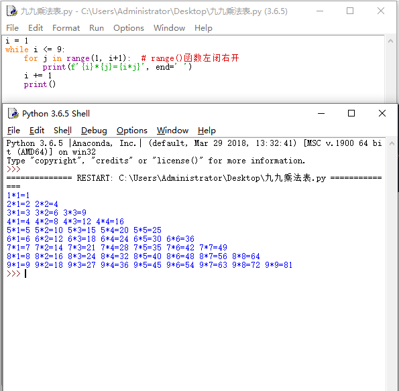Minimize the Python 3.6.5 Shell window
399x391 pixels.
coord(321,113)
